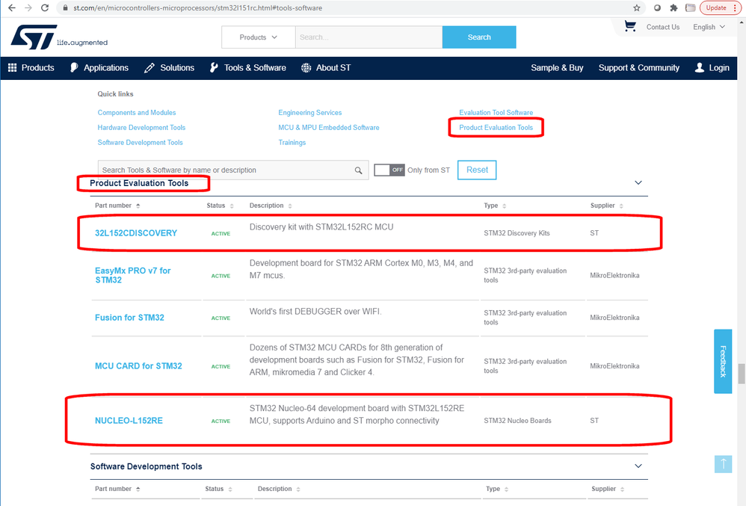Focus the top site search field
746x506 pixels.
pos(369,37)
